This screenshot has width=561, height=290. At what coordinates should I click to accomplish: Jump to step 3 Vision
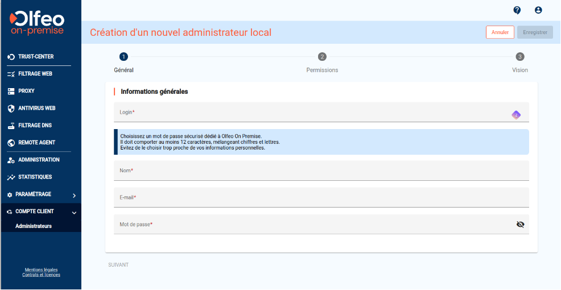519,57
